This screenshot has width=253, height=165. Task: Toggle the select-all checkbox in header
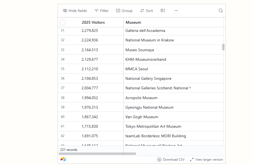(63, 22)
